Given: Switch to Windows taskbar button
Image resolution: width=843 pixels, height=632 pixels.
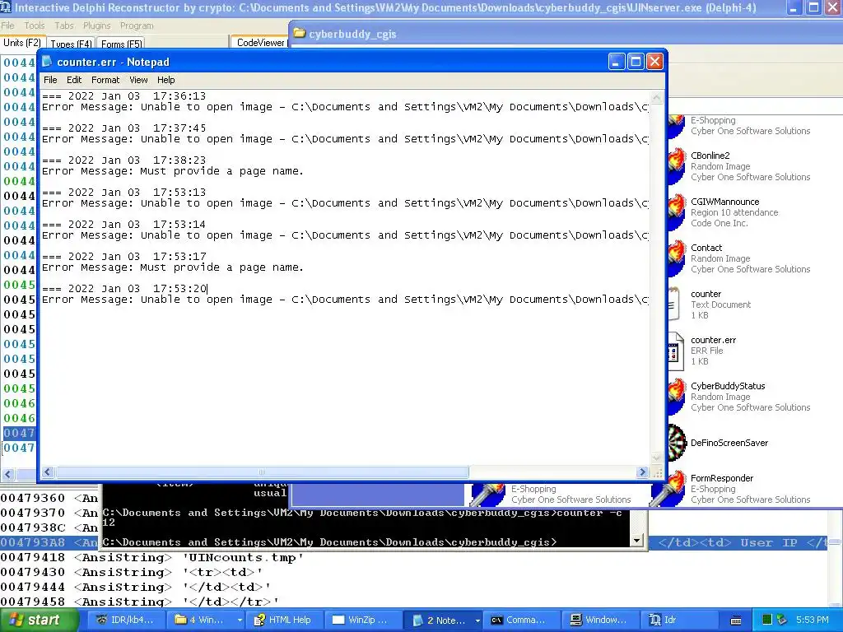Looking at the screenshot, I should coord(601,620).
